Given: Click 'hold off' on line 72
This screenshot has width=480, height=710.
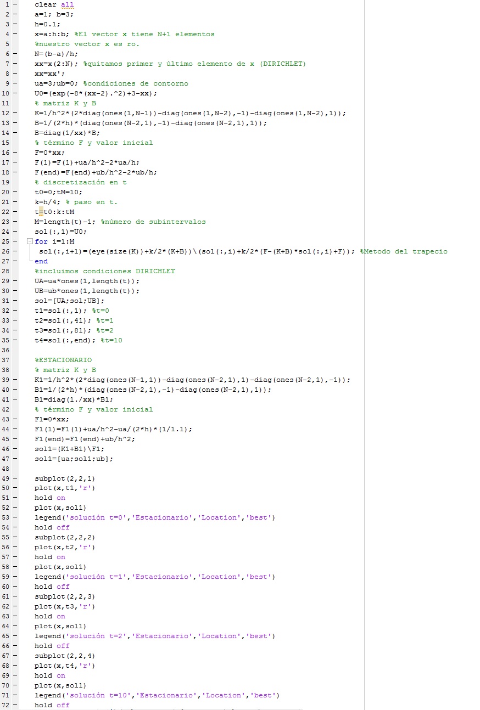Looking at the screenshot, I should click(x=52, y=705).
